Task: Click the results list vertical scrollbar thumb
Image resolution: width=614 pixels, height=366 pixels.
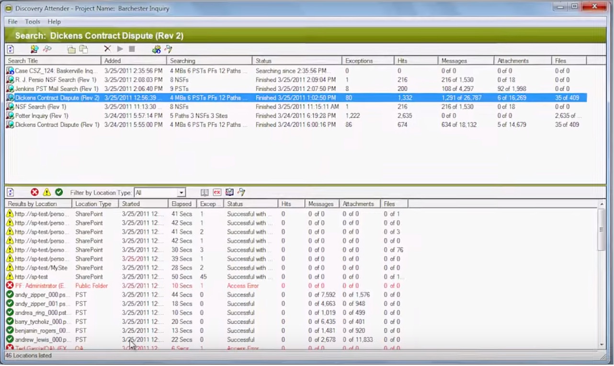Action: tap(602, 230)
